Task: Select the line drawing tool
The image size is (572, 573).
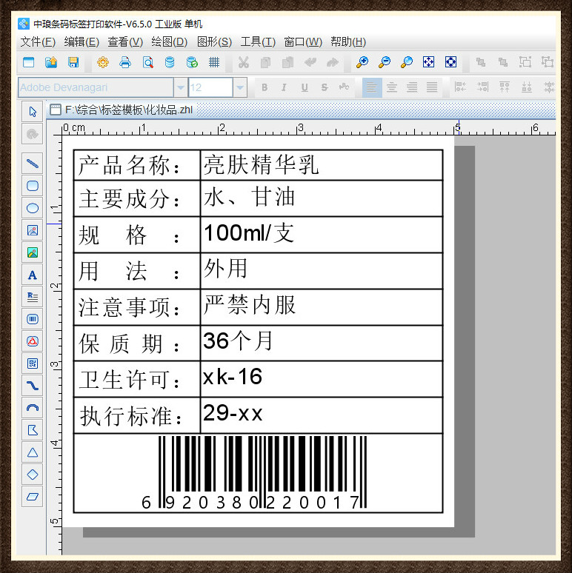Action: coord(33,164)
